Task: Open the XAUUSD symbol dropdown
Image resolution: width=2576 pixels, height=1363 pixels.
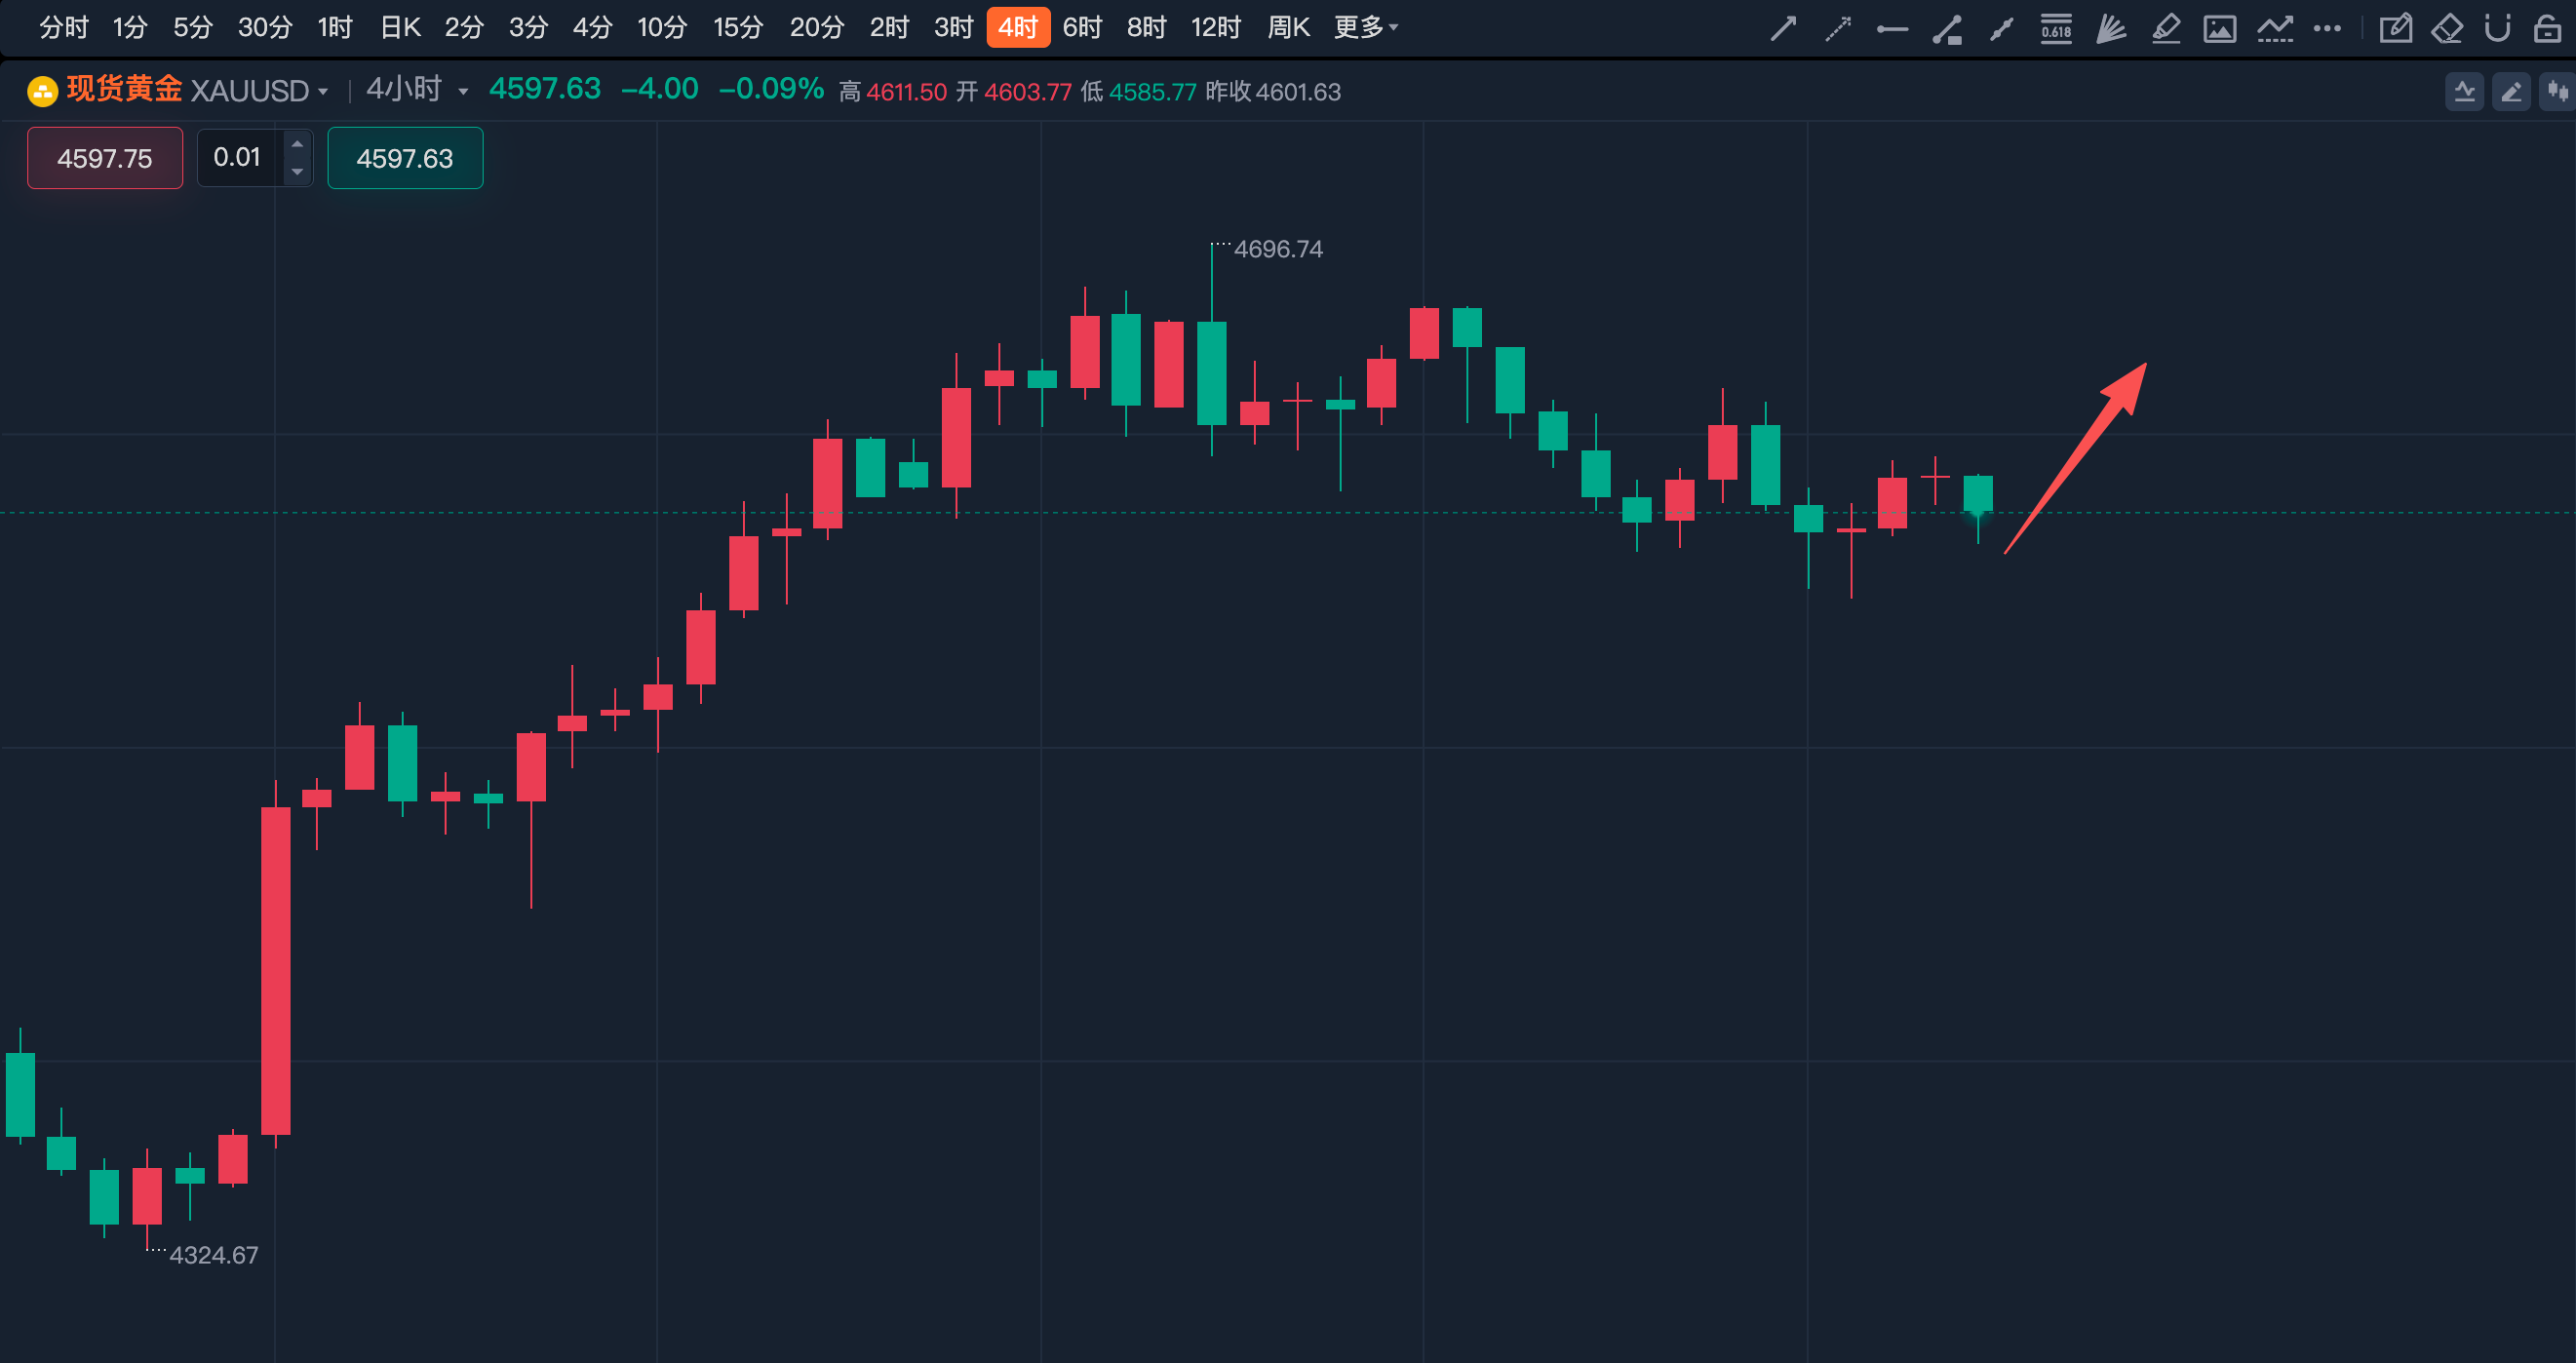Action: (259, 91)
